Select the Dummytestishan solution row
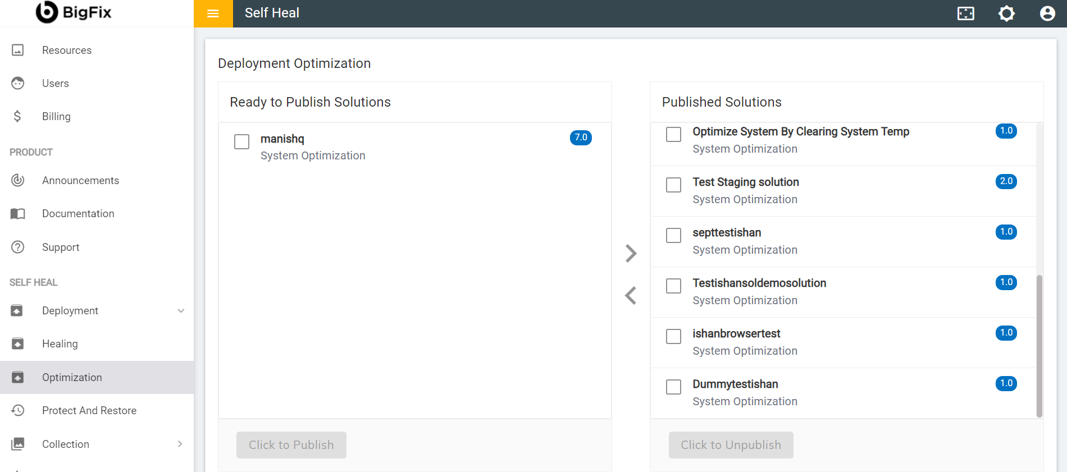This screenshot has height=472, width=1067. tap(842, 392)
